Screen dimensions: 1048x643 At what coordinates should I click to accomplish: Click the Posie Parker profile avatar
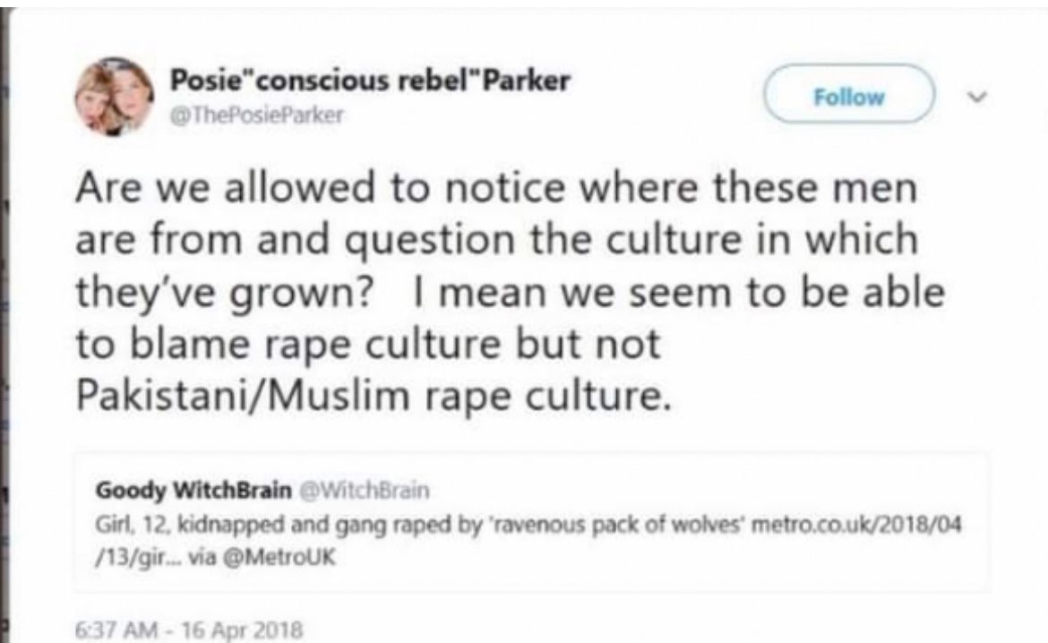[x=112, y=97]
